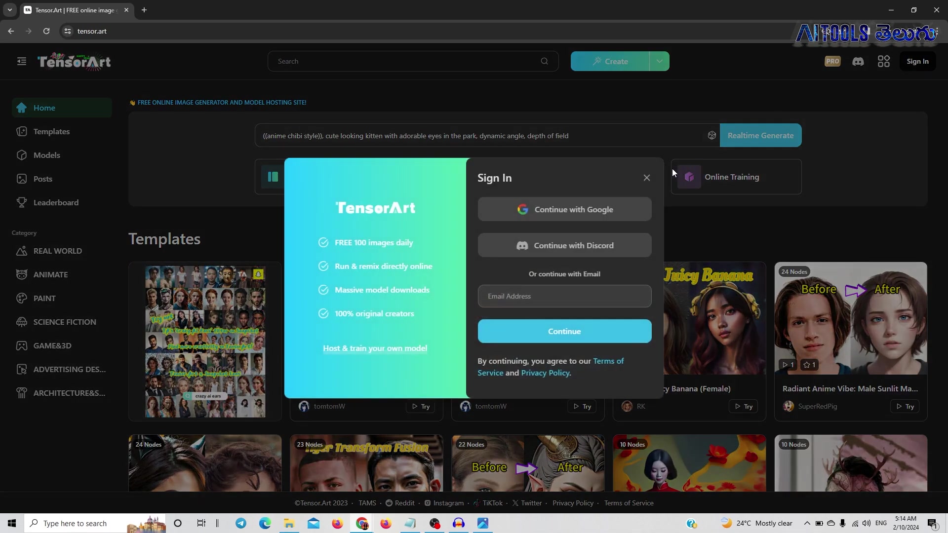Viewport: 948px width, 533px height.
Task: Click the search magnifier icon
Action: coord(545,61)
